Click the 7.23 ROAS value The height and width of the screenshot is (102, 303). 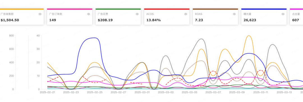click(199, 20)
